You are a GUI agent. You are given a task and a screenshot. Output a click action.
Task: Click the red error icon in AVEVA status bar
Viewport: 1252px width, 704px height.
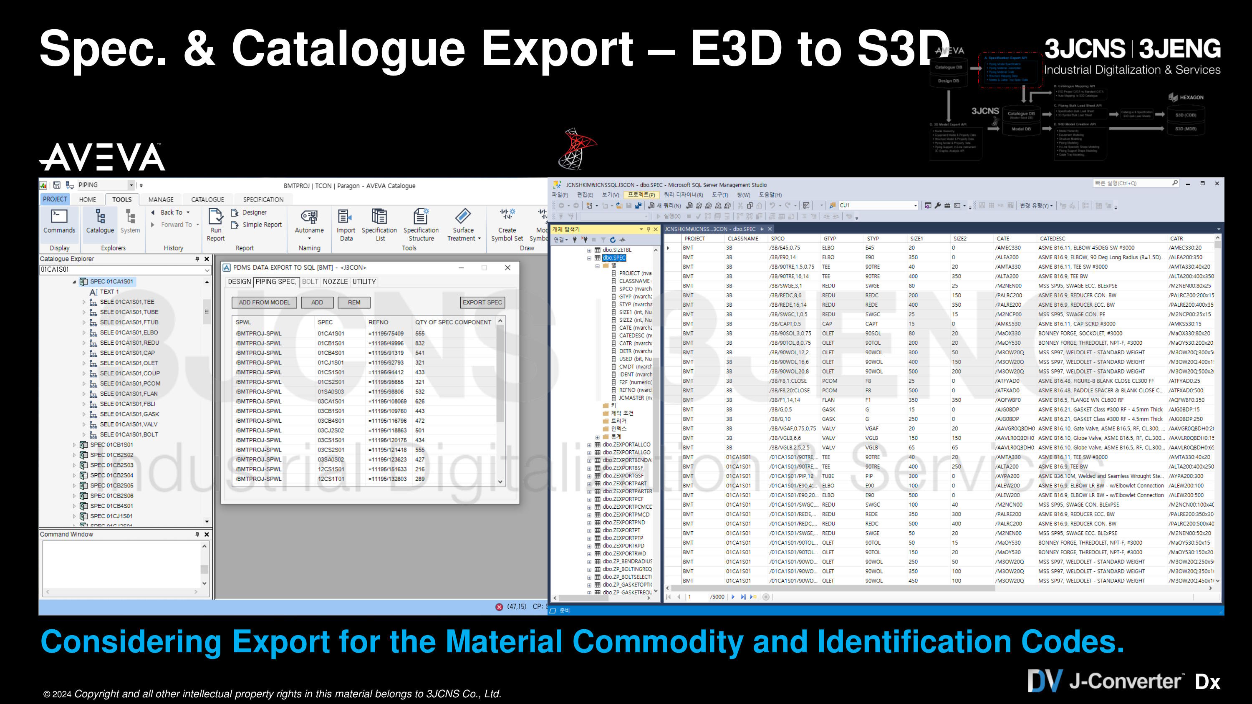tap(499, 607)
